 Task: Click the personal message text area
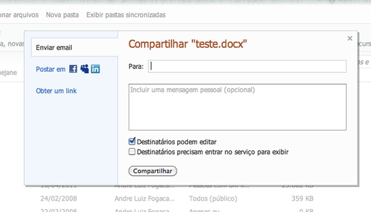(237, 107)
